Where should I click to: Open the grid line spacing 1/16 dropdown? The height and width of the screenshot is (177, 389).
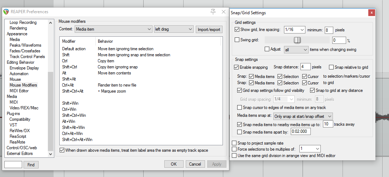click(x=294, y=30)
